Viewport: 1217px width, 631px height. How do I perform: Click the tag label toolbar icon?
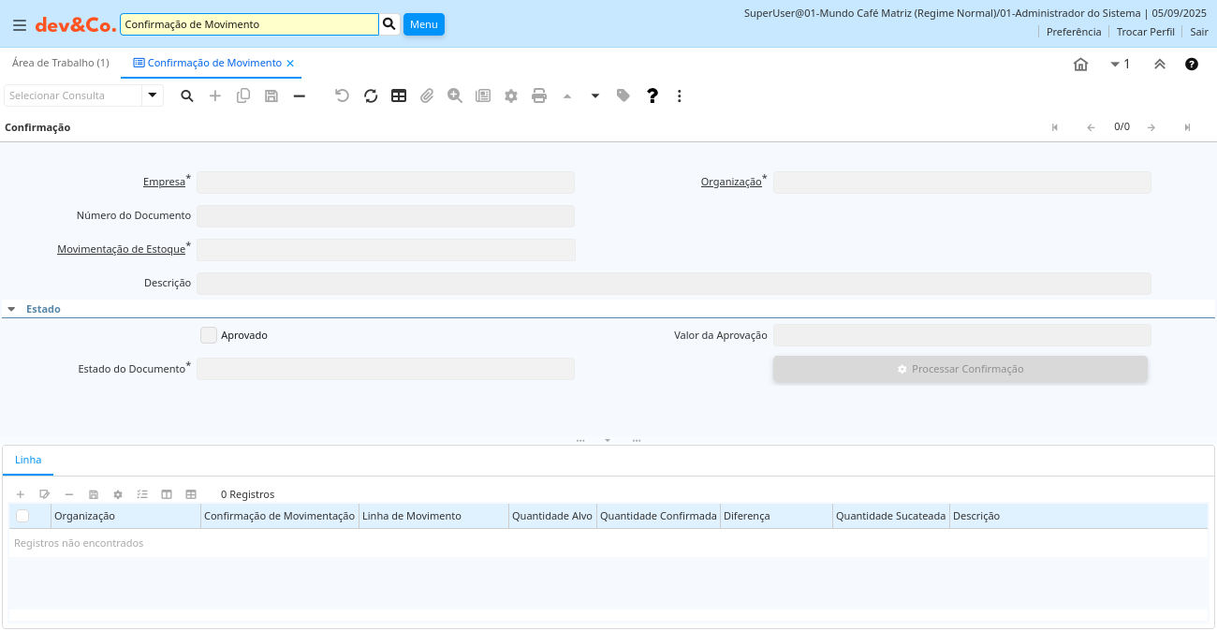click(x=623, y=95)
